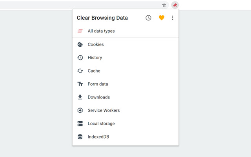The height and width of the screenshot is (157, 251).
Task: Click the Cookies icon
Action: (80, 44)
